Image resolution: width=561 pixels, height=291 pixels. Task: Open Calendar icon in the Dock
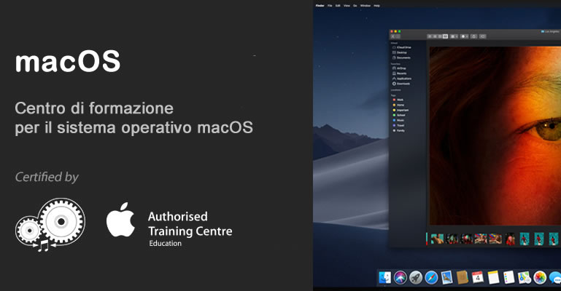478,277
